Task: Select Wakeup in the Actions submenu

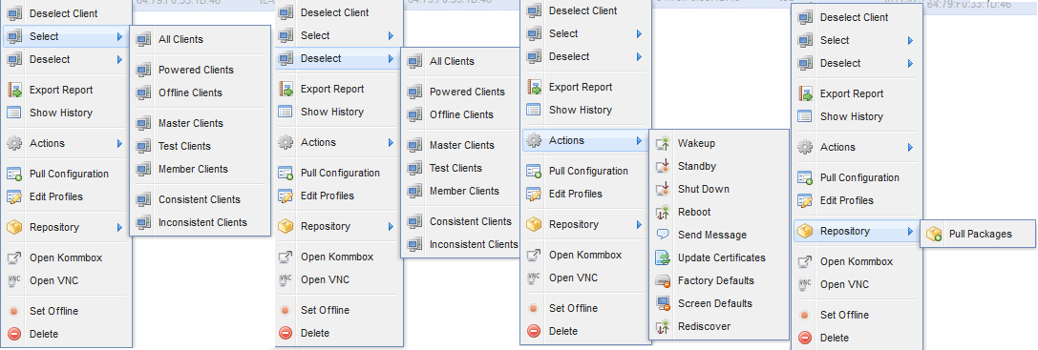Action: (x=696, y=144)
